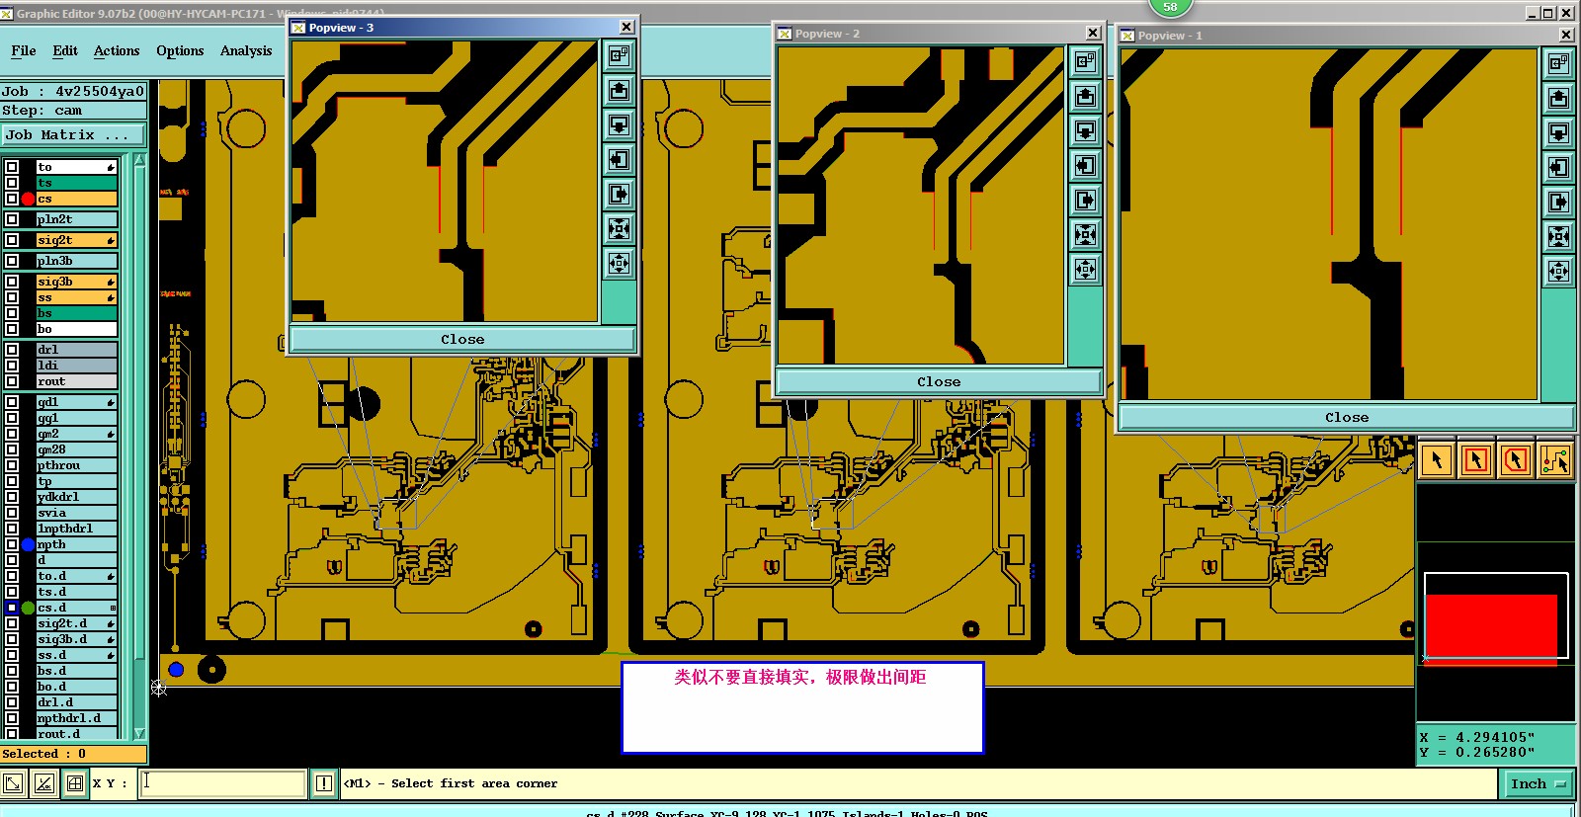Click the green display color dot on cs.d
1581x817 pixels.
tap(28, 608)
